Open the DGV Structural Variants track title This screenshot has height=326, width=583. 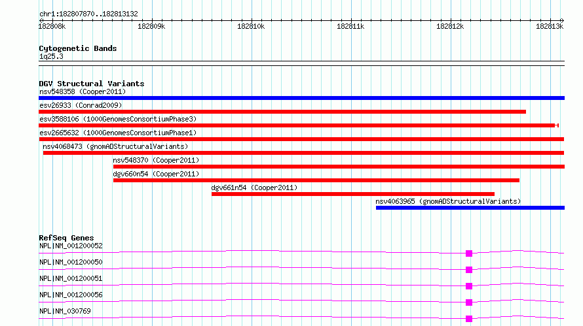point(92,84)
